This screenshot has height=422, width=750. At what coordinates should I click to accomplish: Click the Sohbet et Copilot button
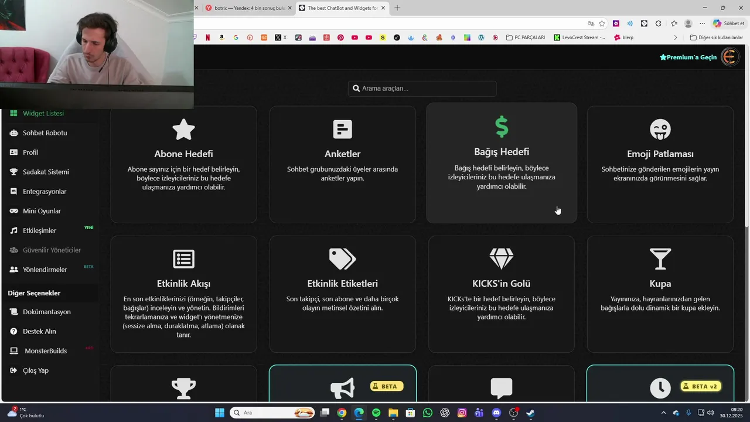click(729, 23)
